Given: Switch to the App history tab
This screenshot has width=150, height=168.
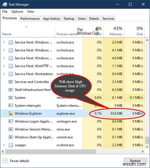Looking at the screenshot, I should pos(52,19).
